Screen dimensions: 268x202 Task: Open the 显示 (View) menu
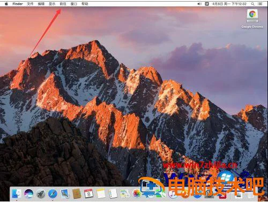point(52,4)
